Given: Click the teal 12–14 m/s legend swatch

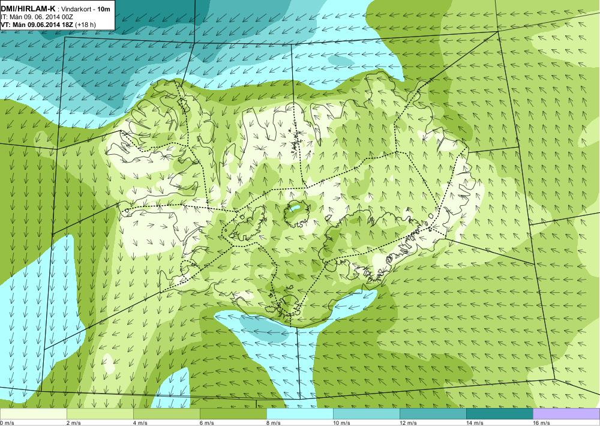Looking at the screenshot, I should click(x=433, y=414).
